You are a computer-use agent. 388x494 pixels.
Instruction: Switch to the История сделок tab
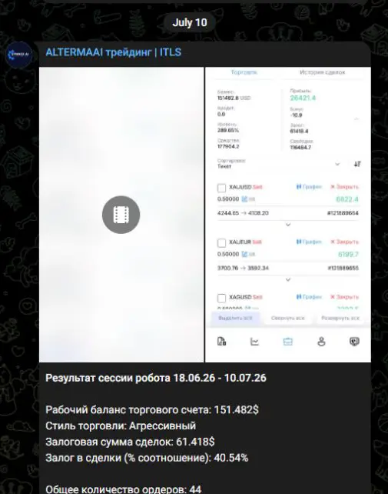[322, 72]
